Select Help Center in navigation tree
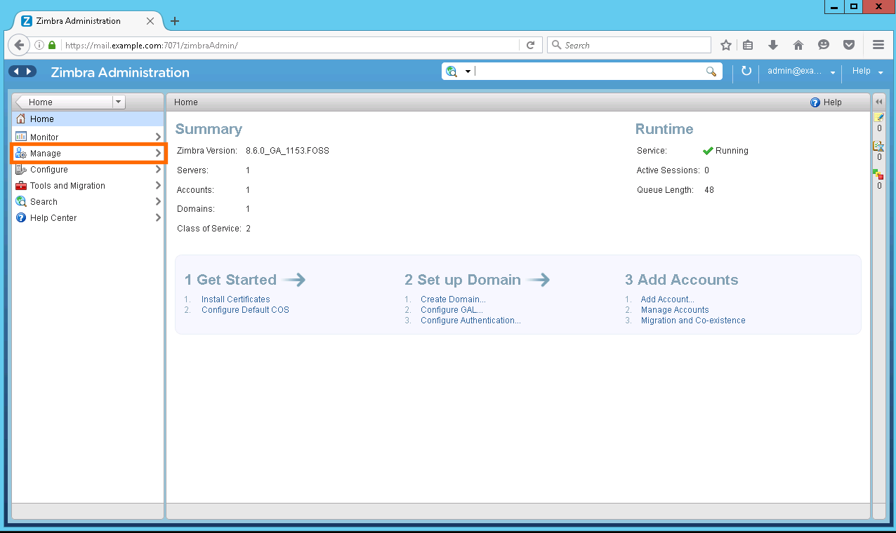This screenshot has height=533, width=896. [x=88, y=218]
